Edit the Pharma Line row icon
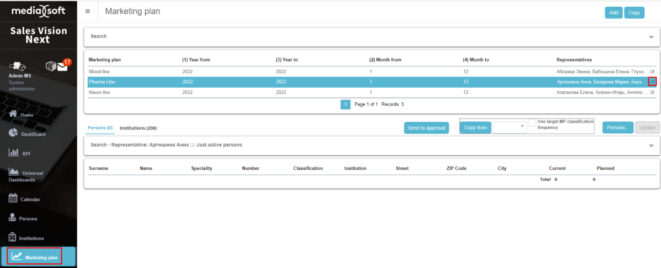 click(x=652, y=81)
